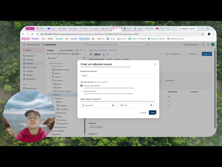Open Catálogo in the sidebar
This screenshot has width=222, height=167.
[x=29, y=63]
